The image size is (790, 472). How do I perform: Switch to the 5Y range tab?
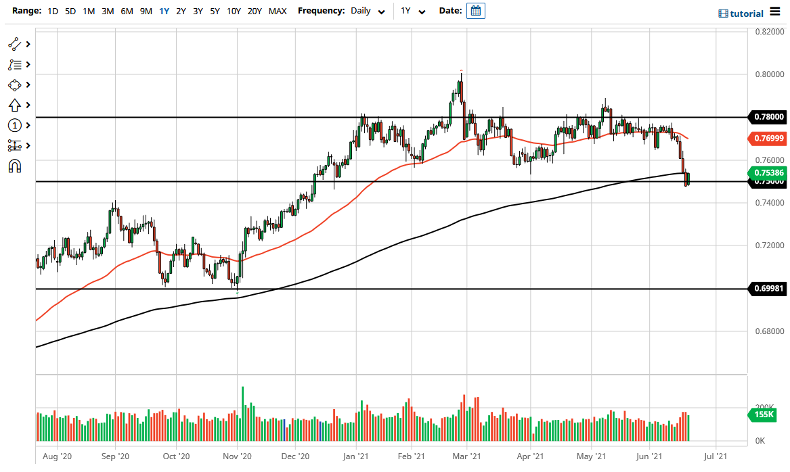click(x=215, y=11)
